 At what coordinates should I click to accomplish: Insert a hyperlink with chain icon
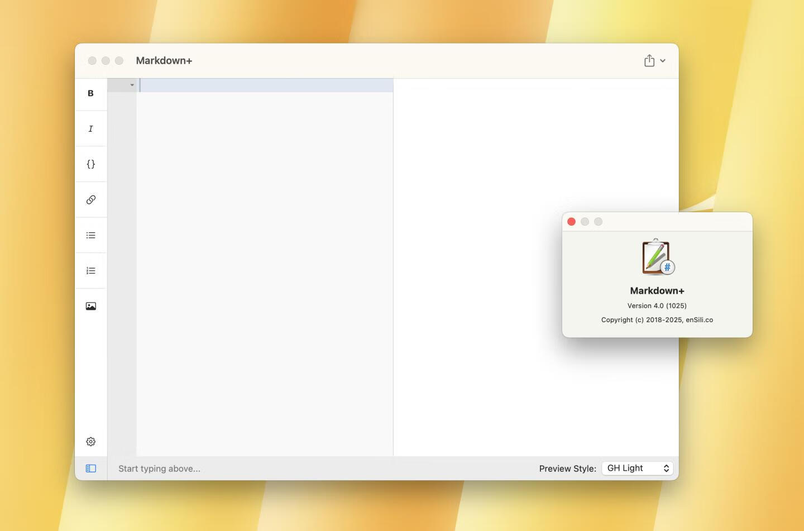pyautogui.click(x=90, y=199)
